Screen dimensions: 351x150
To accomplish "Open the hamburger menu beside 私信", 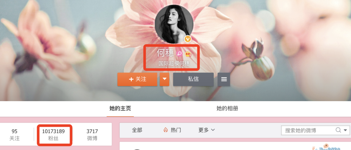I will (x=224, y=79).
